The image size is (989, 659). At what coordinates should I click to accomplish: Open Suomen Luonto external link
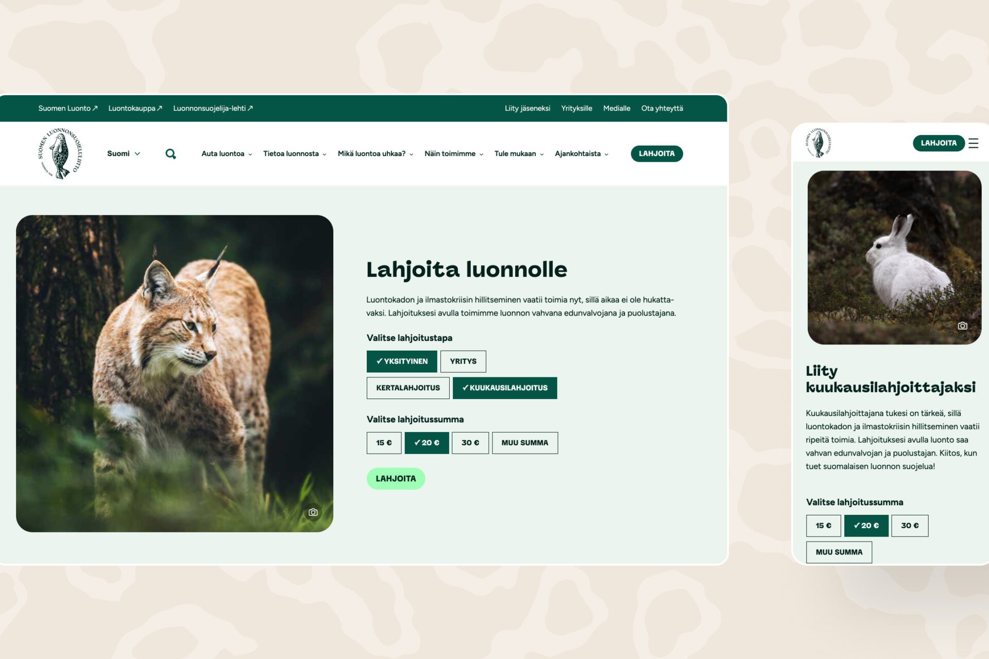pos(68,108)
